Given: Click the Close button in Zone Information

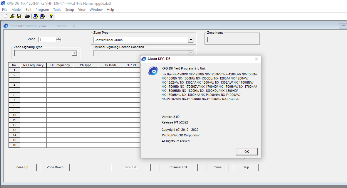Looking at the screenshot, I should click(217, 167).
